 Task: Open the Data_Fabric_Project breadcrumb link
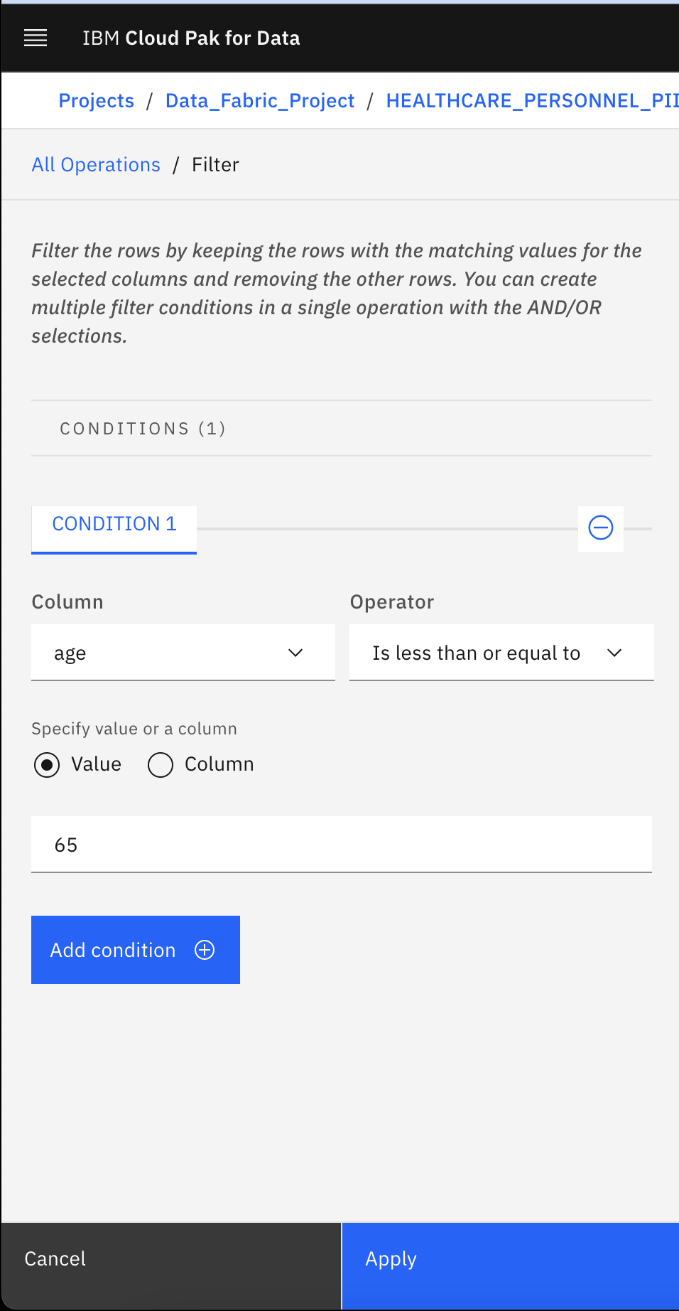(x=260, y=101)
